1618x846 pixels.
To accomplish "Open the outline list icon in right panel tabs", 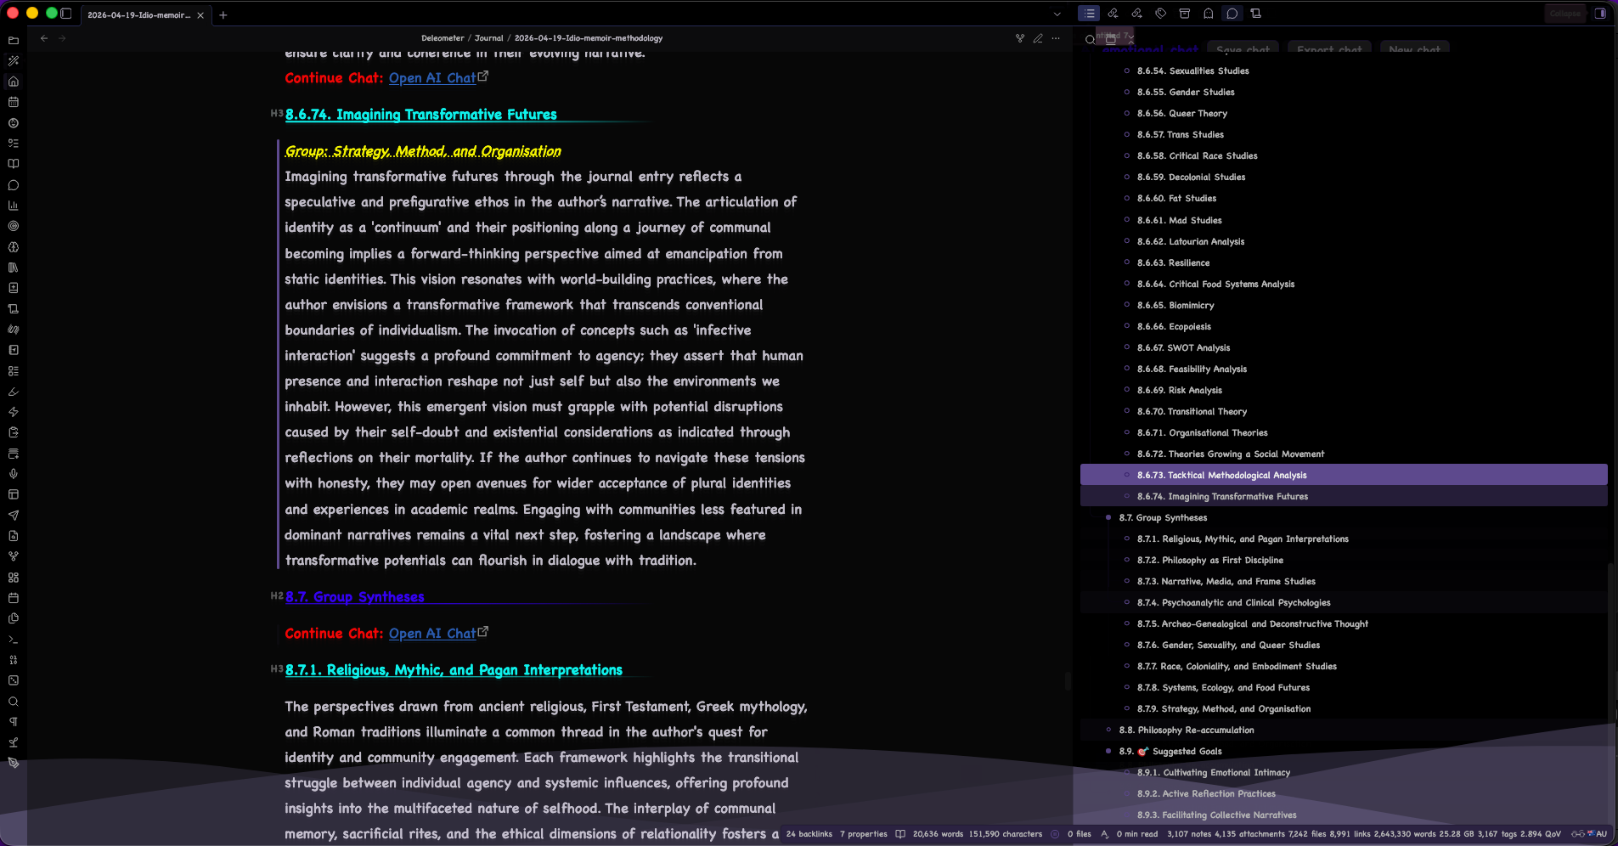I will tap(1089, 14).
